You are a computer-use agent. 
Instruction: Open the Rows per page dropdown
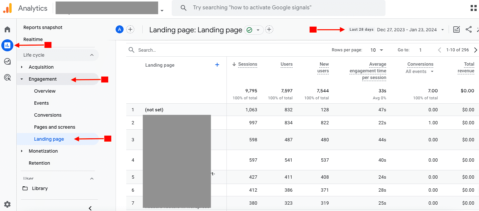pyautogui.click(x=376, y=50)
